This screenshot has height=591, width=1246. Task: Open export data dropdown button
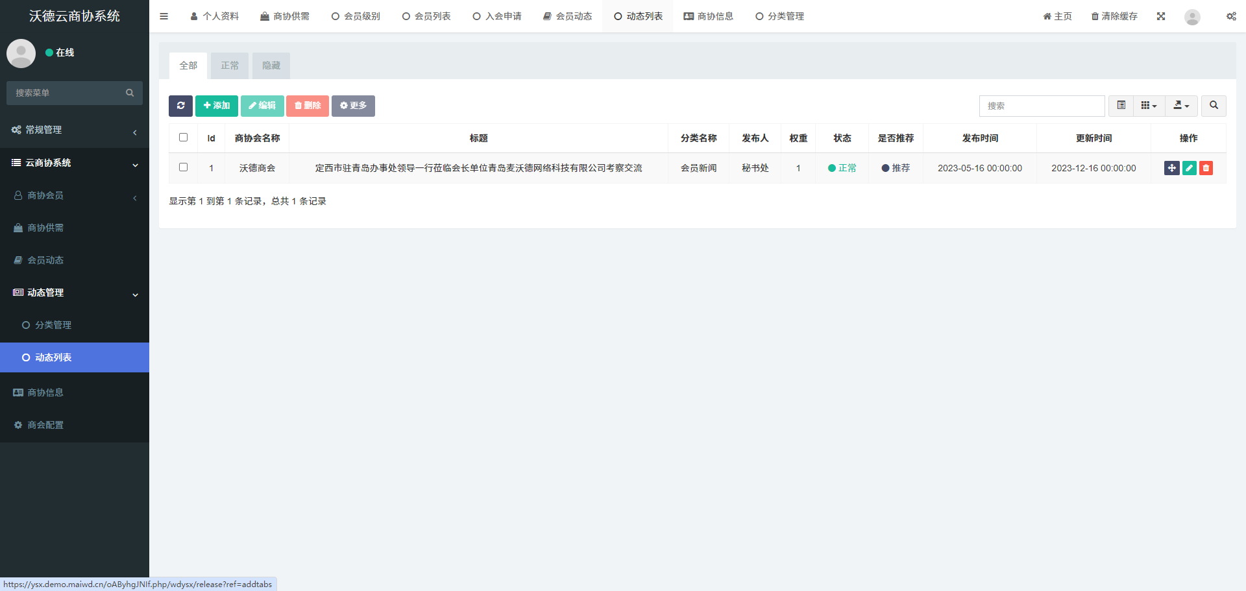coord(1181,106)
